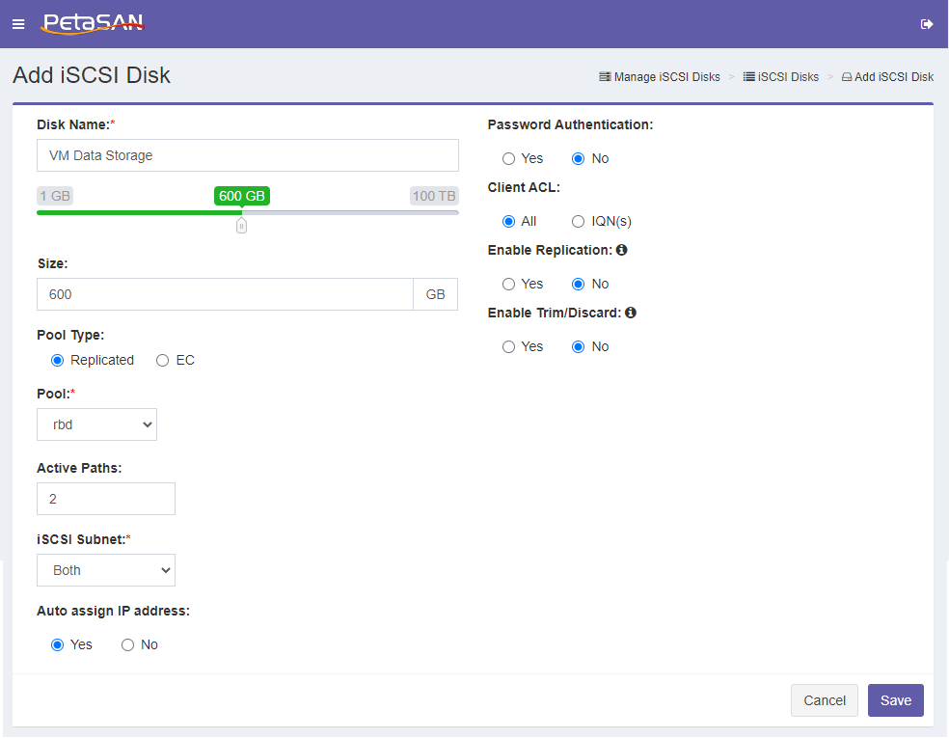Viewport: 949px width, 738px height.
Task: Go to Manage iSCSI Disks breadcrumb
Action: coord(666,77)
